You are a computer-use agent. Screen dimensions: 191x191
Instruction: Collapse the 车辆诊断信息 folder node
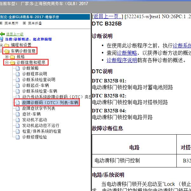(1, 51)
